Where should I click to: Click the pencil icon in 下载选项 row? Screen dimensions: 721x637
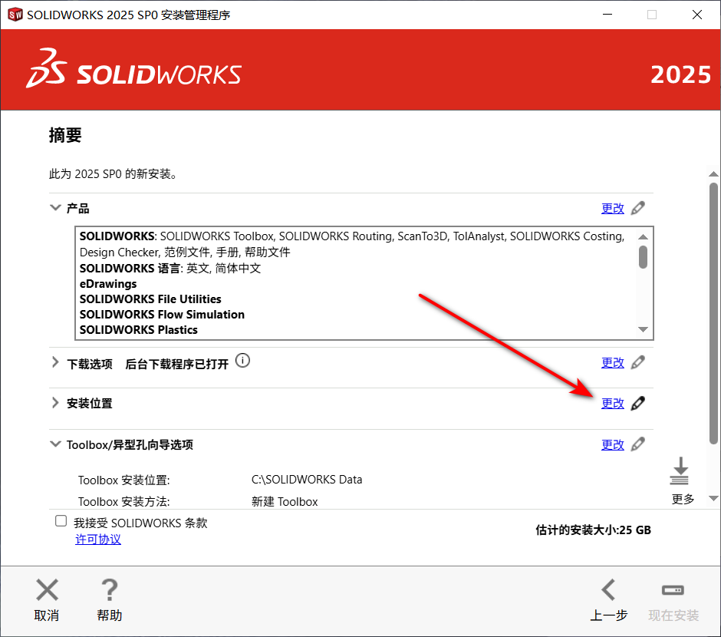pos(637,362)
